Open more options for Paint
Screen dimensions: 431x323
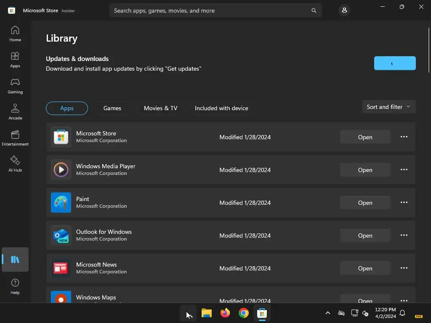[x=404, y=202]
